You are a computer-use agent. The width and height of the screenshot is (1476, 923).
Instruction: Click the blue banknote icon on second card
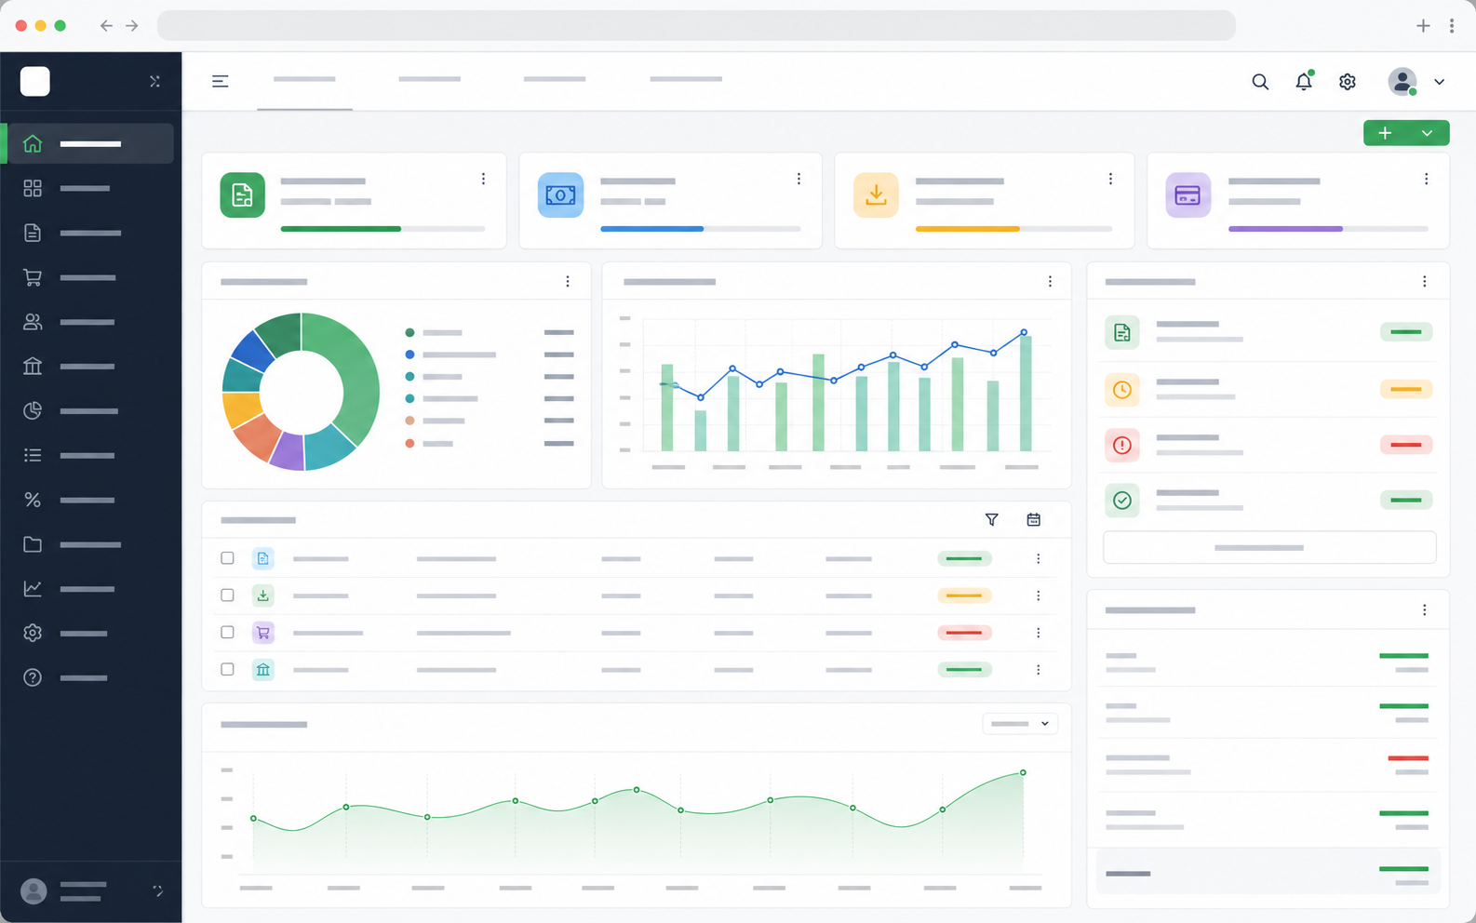560,194
